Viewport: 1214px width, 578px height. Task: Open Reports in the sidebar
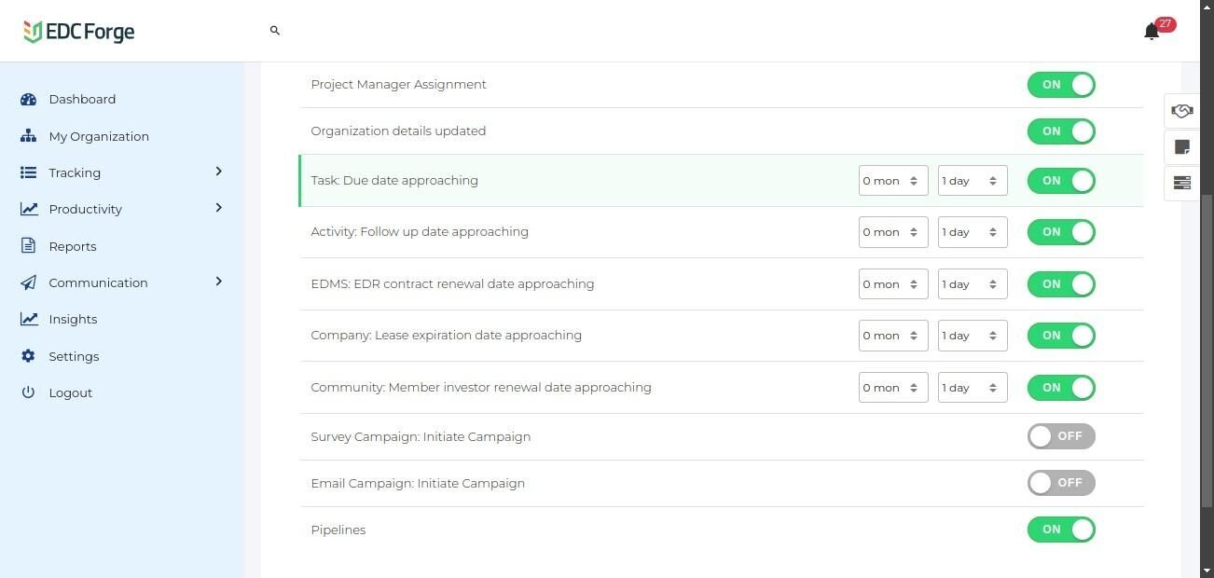(72, 246)
